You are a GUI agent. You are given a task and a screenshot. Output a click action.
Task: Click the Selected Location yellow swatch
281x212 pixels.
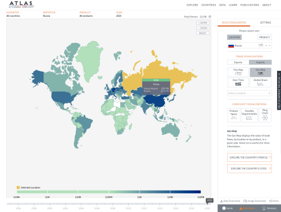click(18, 187)
